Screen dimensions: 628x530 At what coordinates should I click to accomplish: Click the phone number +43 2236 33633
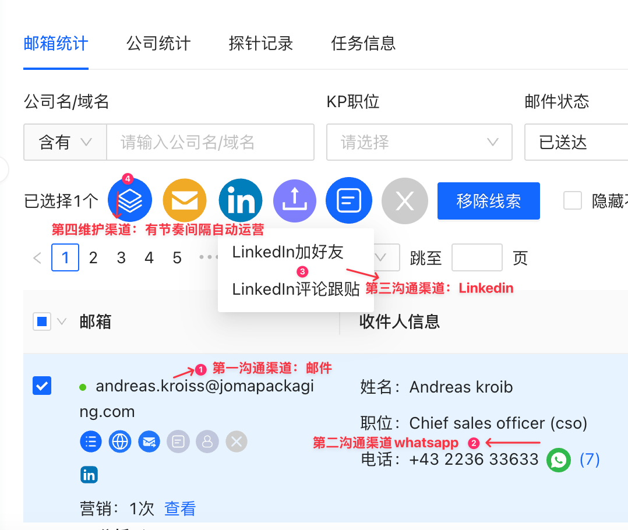(x=474, y=460)
